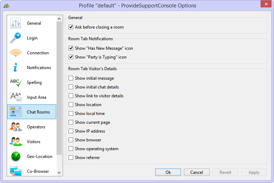
Task: Enable Show initial chat details
Action: tap(71, 87)
